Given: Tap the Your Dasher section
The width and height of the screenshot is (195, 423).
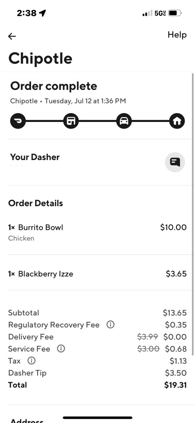Looking at the screenshot, I should pyautogui.click(x=97, y=162).
